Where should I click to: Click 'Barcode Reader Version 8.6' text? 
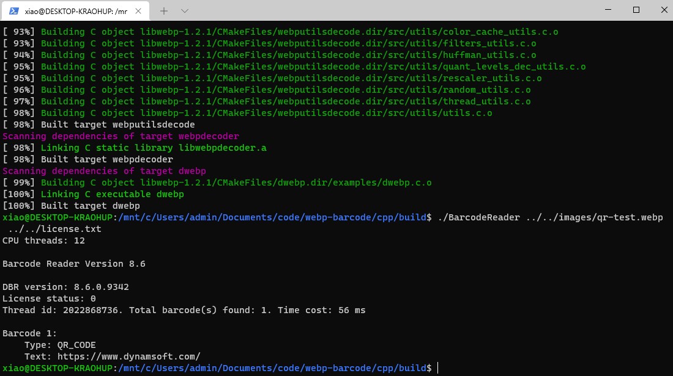coord(73,264)
